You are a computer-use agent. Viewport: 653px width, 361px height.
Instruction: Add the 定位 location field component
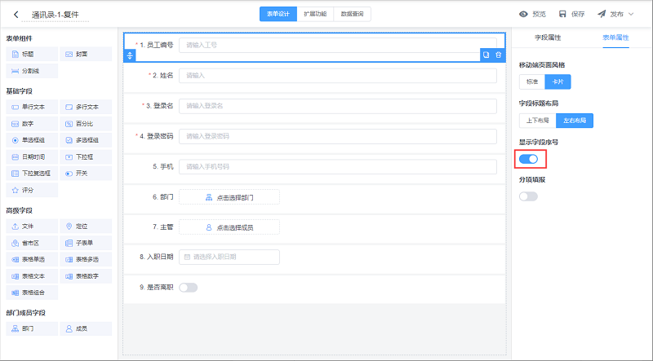pyautogui.click(x=86, y=227)
